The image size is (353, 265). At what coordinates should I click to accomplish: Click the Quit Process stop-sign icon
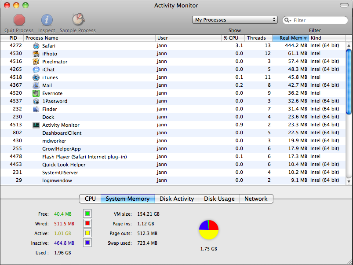coord(19,20)
